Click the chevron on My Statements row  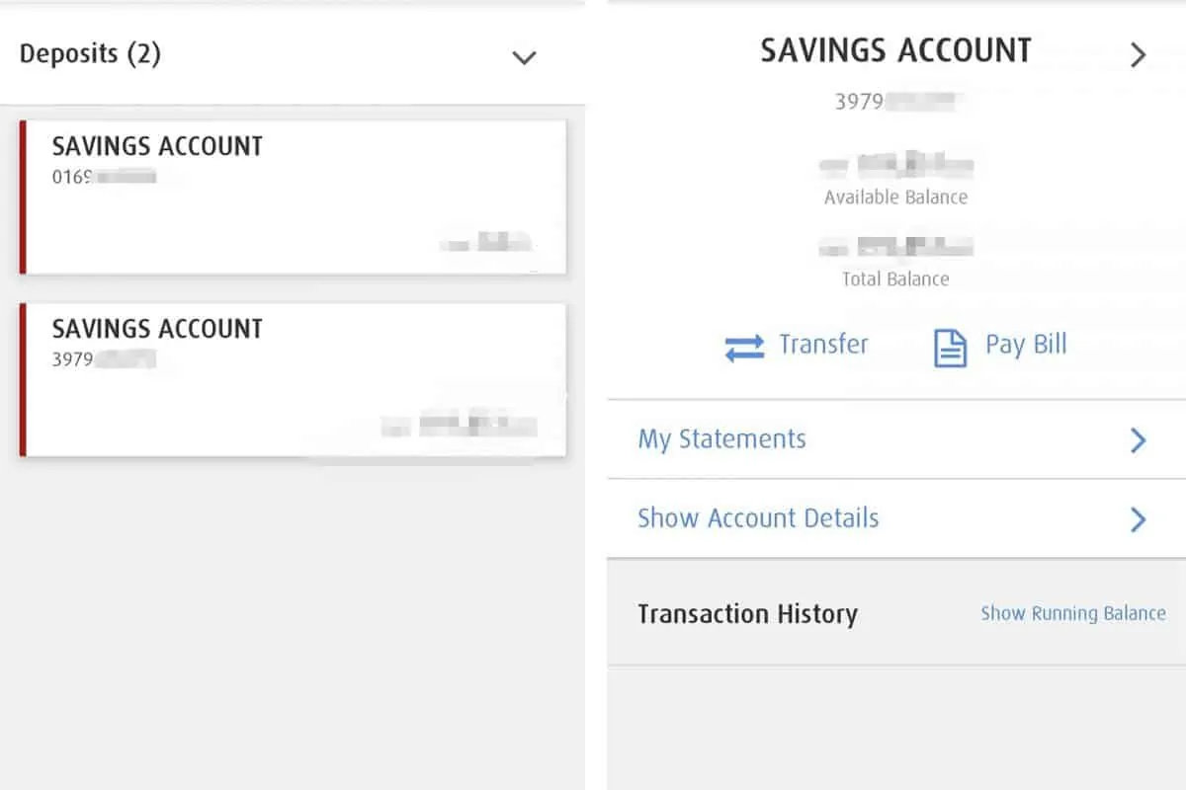click(x=1138, y=439)
